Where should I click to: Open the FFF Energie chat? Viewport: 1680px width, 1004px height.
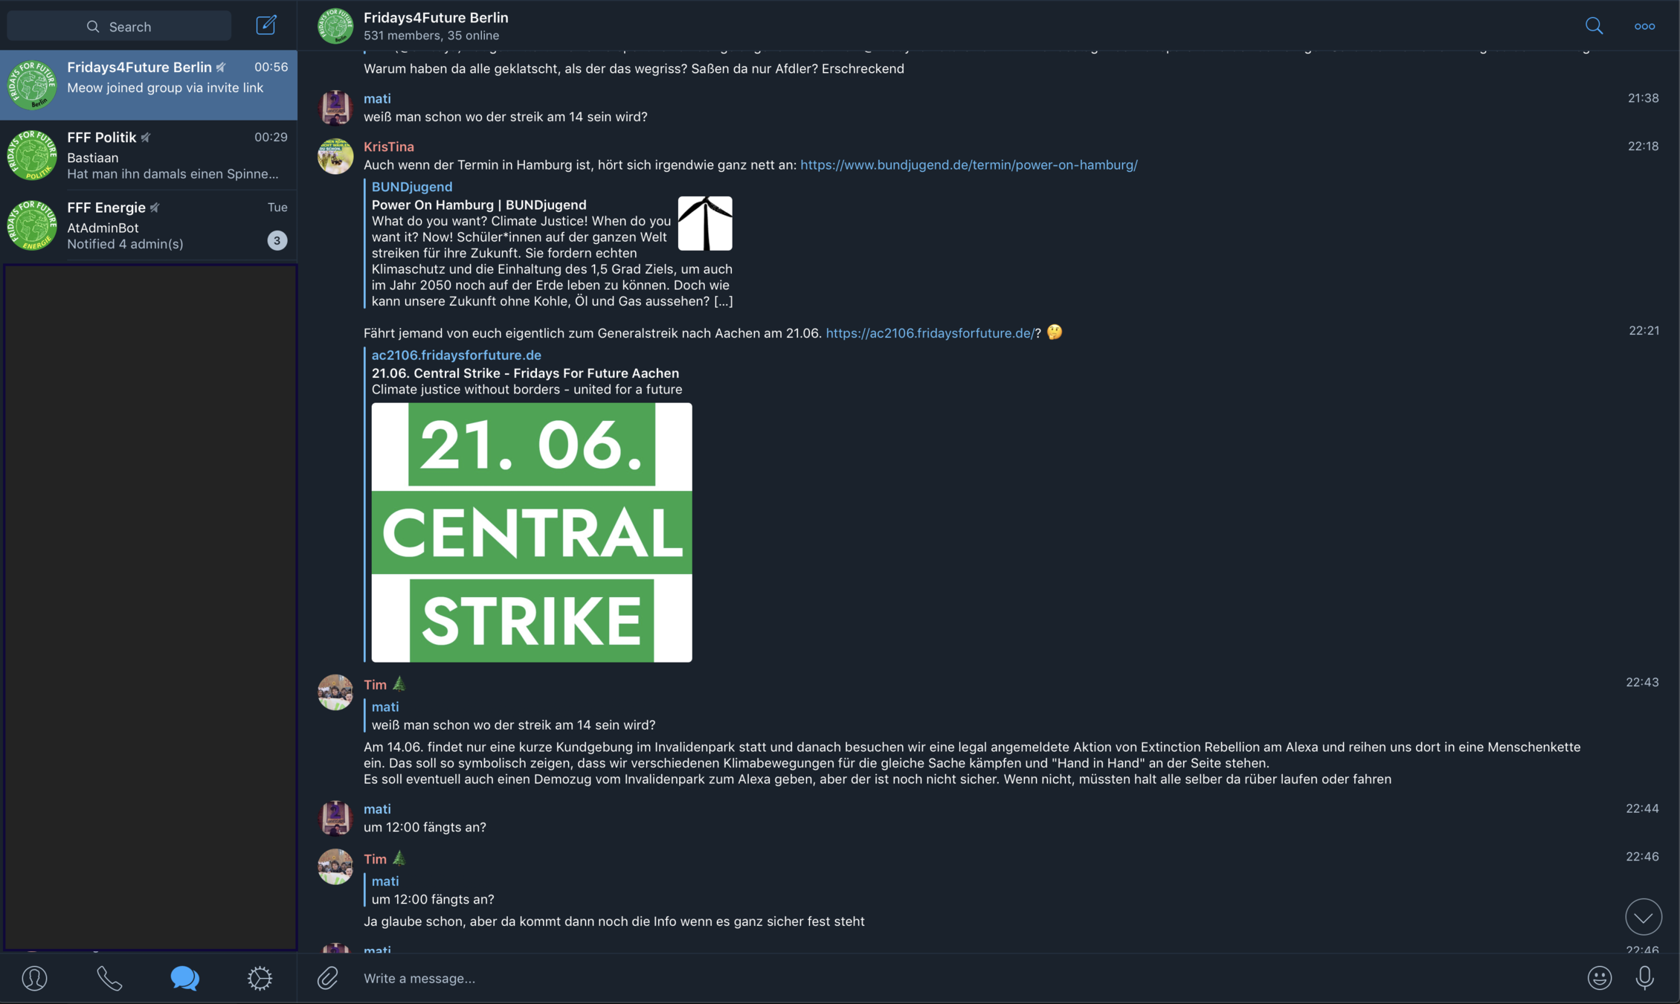(149, 225)
